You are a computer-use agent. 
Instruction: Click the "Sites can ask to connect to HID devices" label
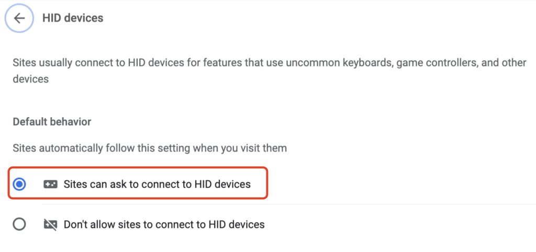point(157,184)
